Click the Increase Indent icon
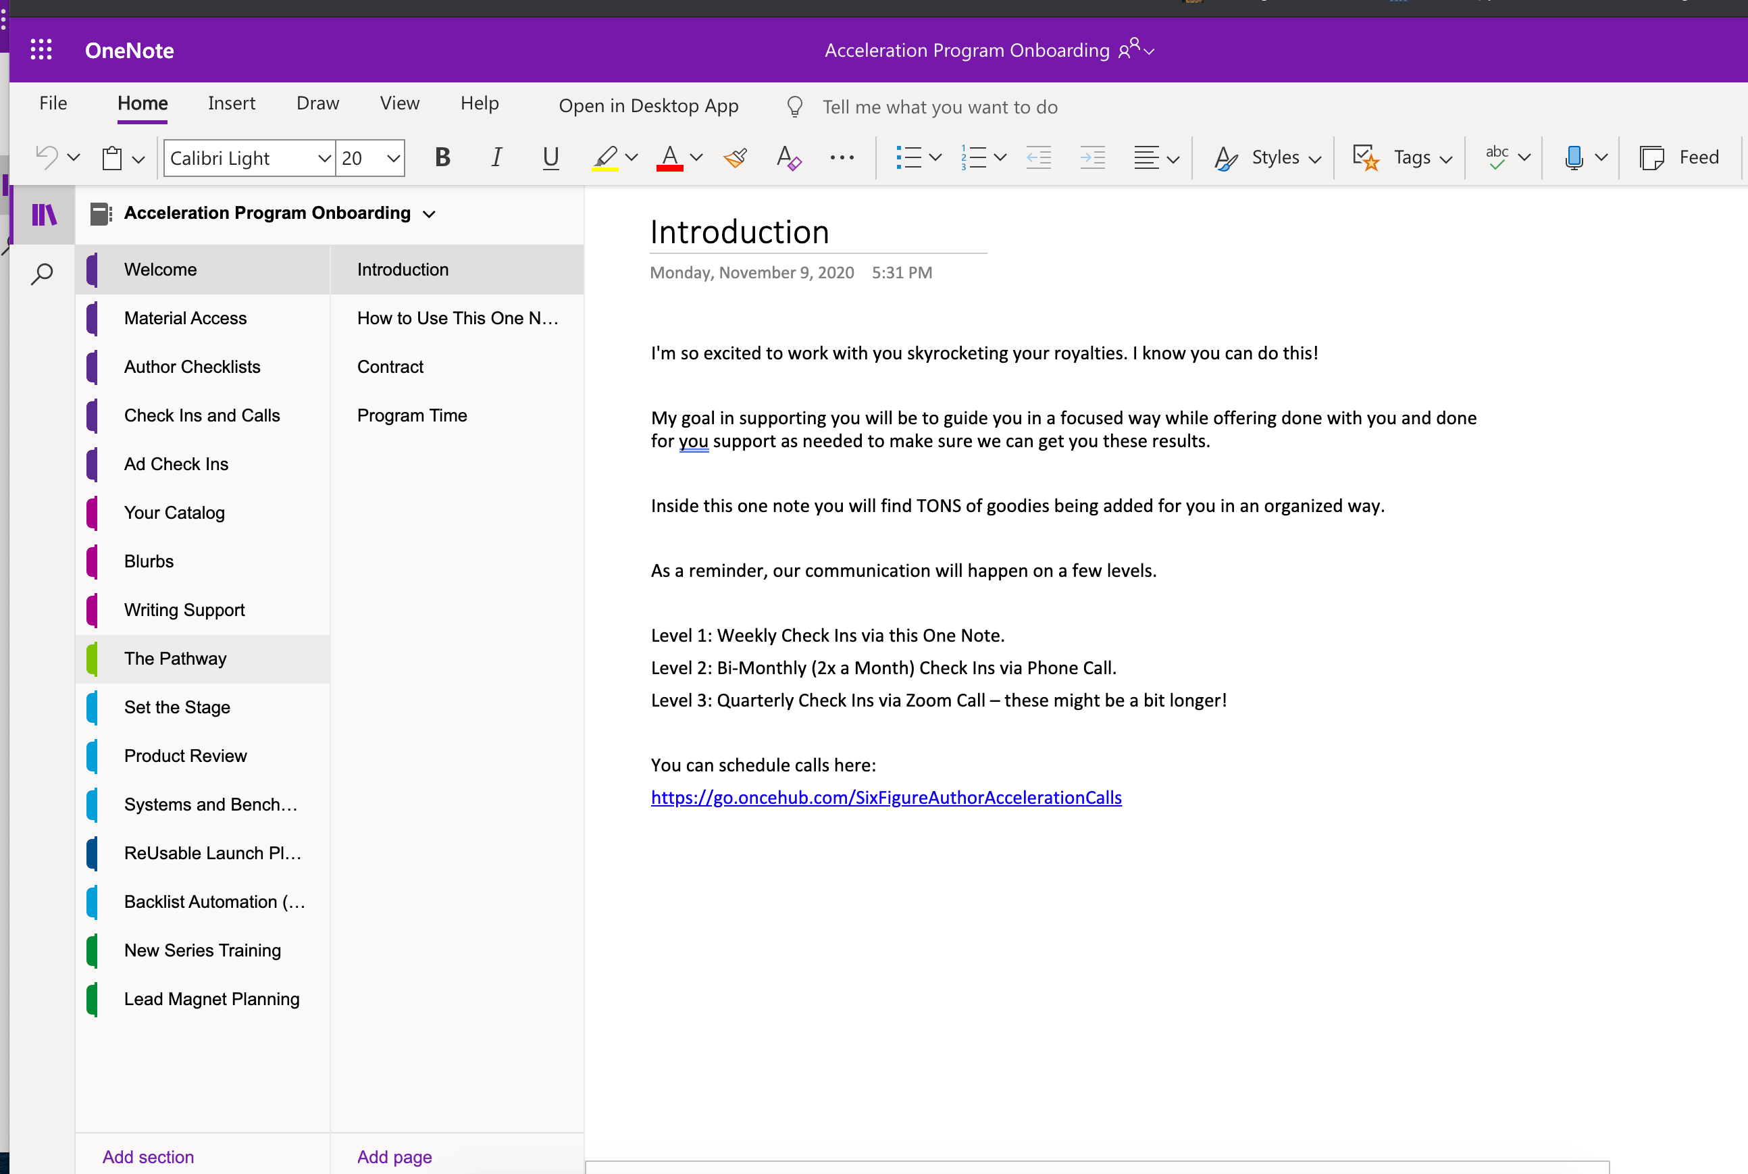This screenshot has width=1748, height=1174. 1092,158
